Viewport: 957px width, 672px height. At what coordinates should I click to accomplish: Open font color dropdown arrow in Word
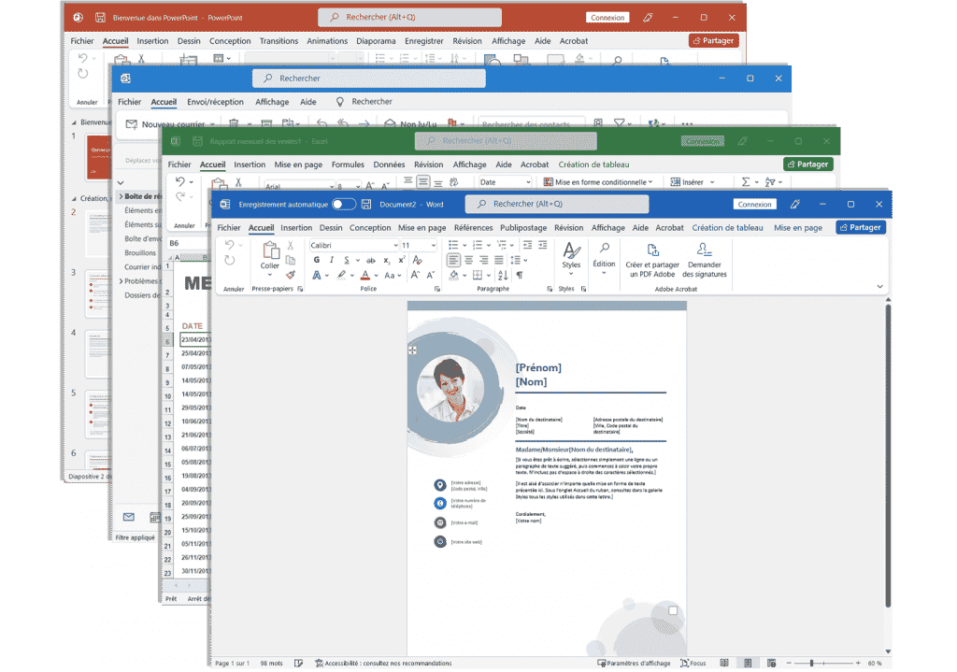click(x=376, y=276)
